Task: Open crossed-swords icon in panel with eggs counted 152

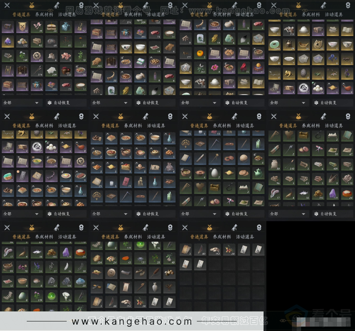Action: point(7,5)
